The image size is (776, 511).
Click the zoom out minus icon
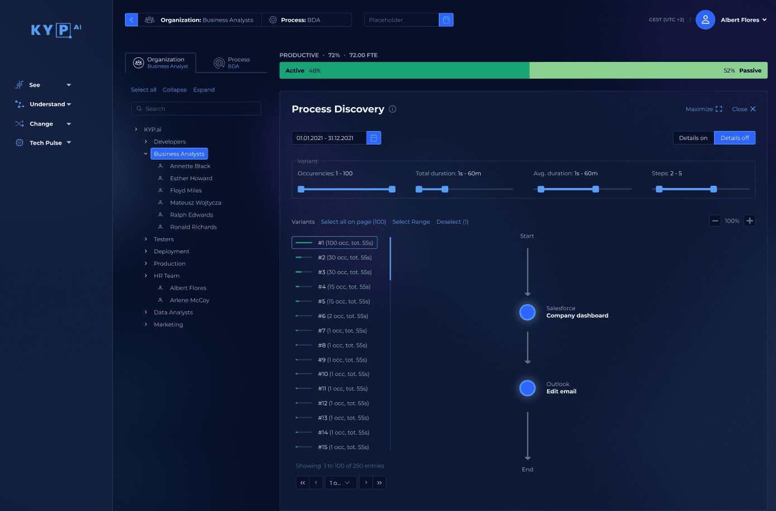715,220
